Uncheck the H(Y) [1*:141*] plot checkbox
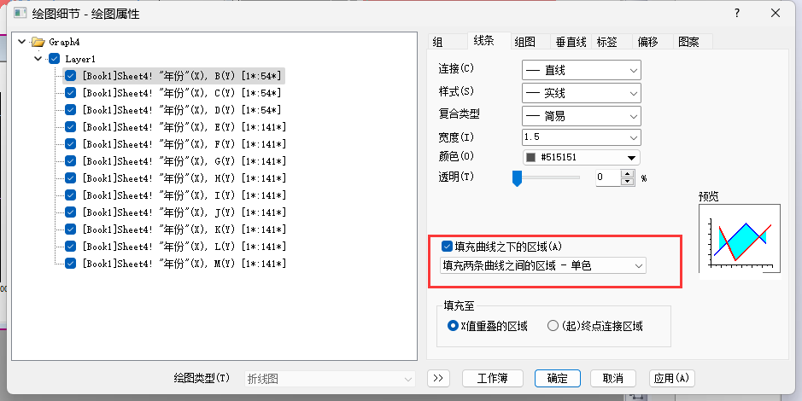Screen dimensions: 802x401 point(71,177)
